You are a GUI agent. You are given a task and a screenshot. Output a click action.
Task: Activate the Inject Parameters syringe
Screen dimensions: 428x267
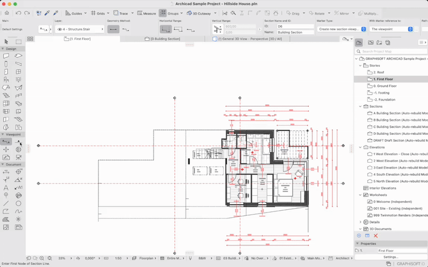tap(56, 13)
